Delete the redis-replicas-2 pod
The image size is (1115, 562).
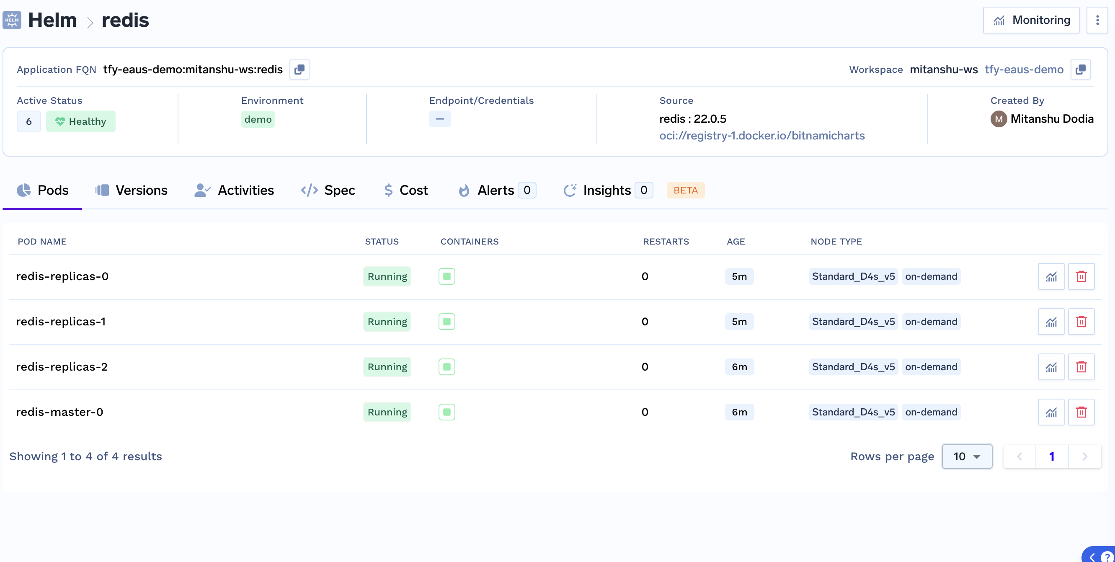tap(1081, 367)
